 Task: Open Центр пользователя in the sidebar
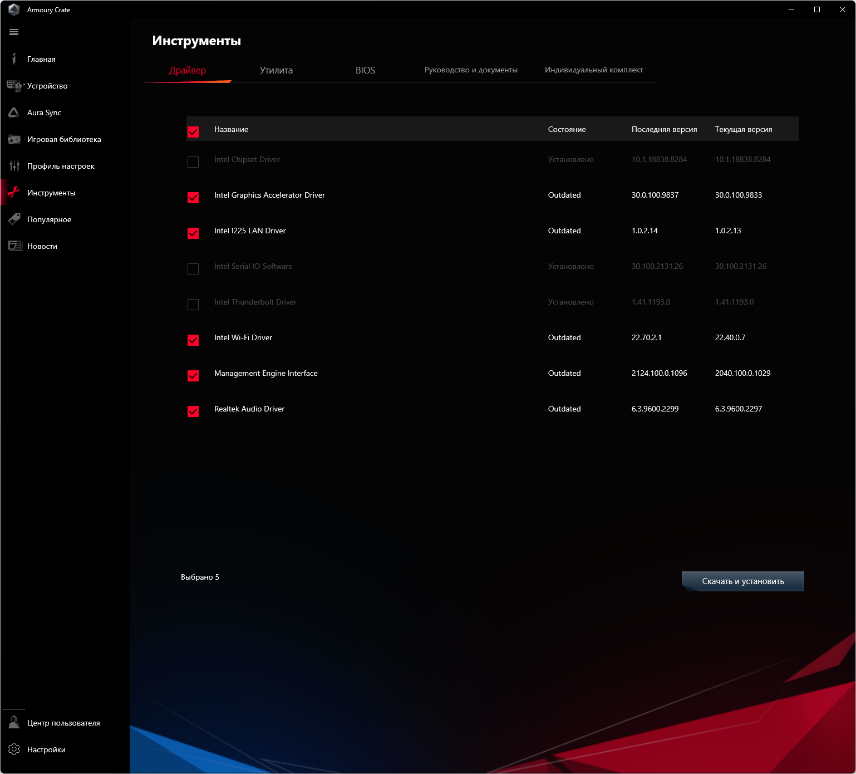pos(63,723)
